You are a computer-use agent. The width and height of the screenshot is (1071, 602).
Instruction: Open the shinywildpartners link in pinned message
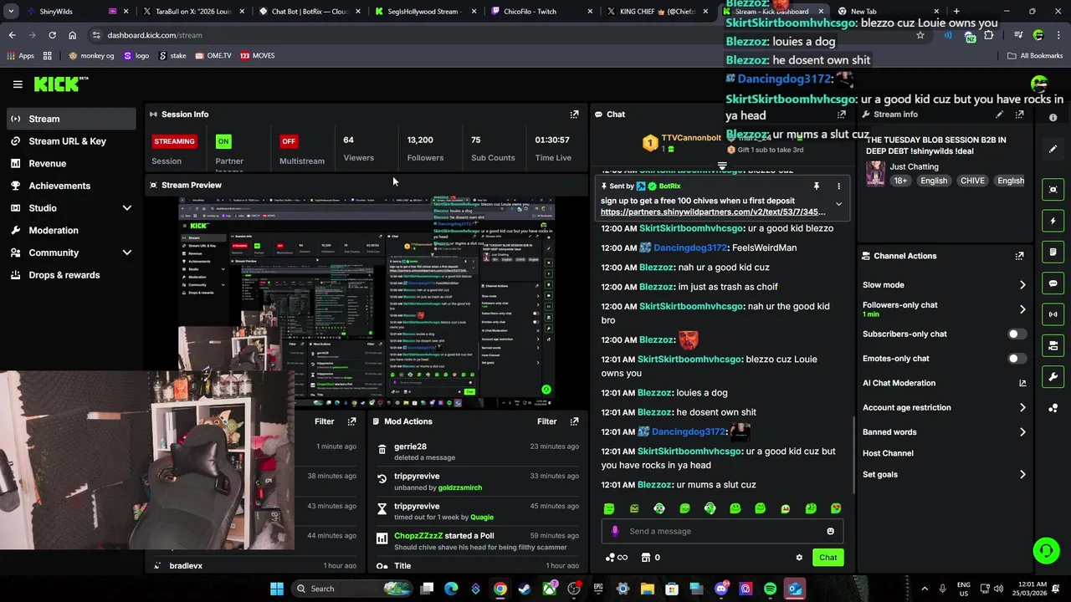712,212
